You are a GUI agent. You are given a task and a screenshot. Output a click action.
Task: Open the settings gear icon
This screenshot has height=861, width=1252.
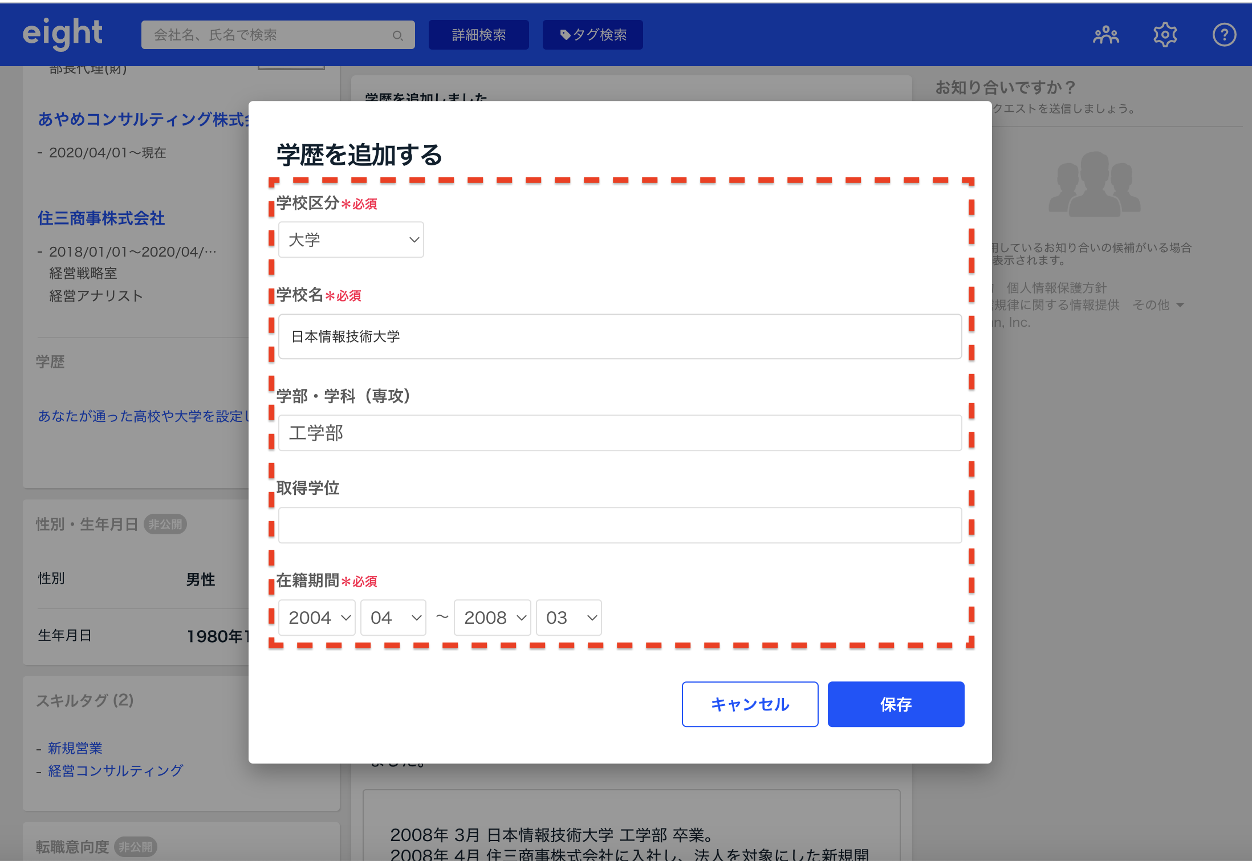point(1165,35)
